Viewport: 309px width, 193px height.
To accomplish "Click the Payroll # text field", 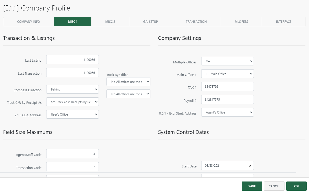I will [227, 100].
